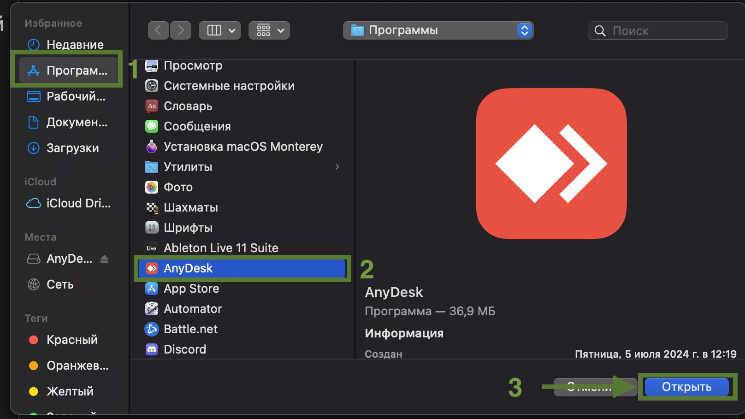Screen dimensions: 745x419
Task: Select the App Store icon
Action: tap(152, 289)
